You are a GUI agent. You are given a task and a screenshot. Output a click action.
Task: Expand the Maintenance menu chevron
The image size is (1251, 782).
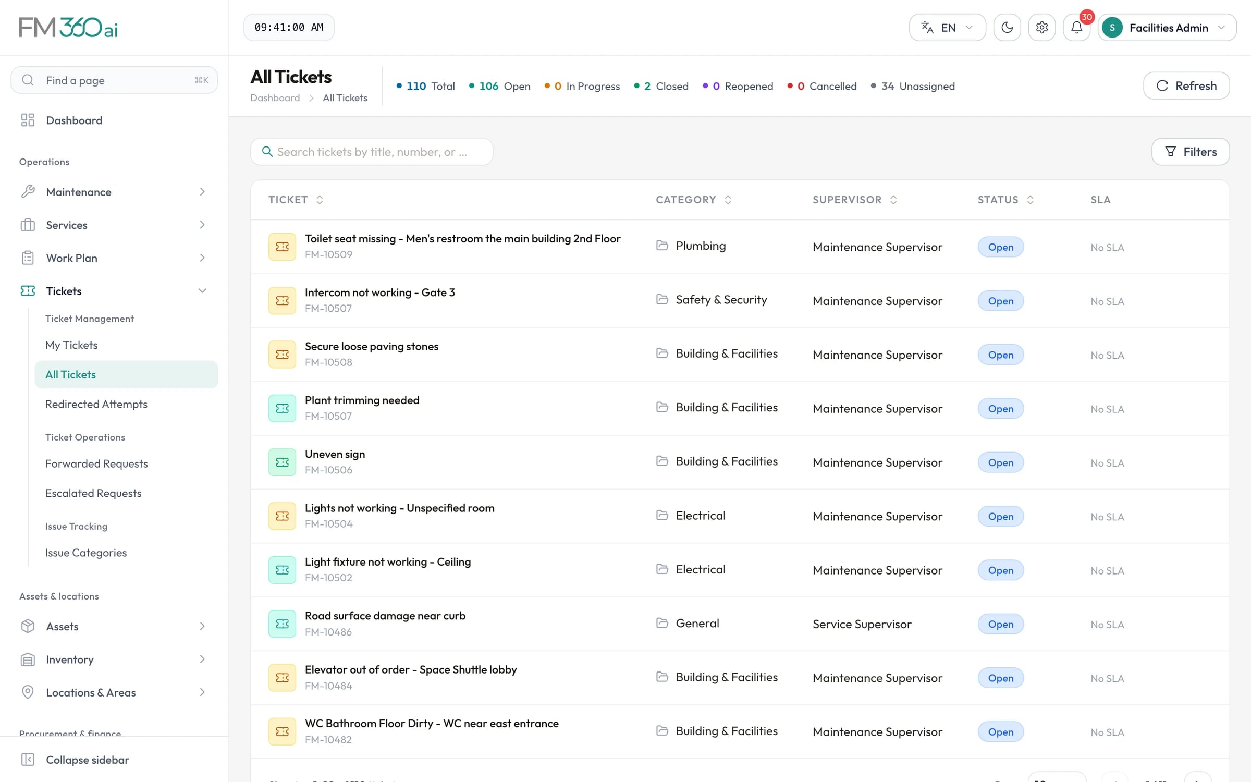coord(202,192)
